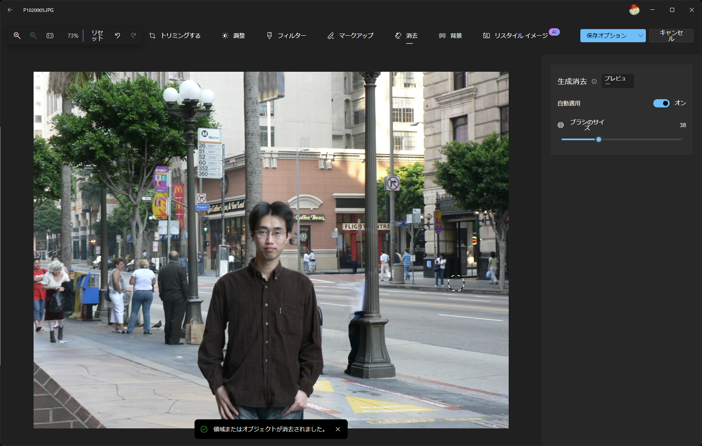The width and height of the screenshot is (702, 446).
Task: Click the redo arrow icon
Action: click(x=134, y=36)
